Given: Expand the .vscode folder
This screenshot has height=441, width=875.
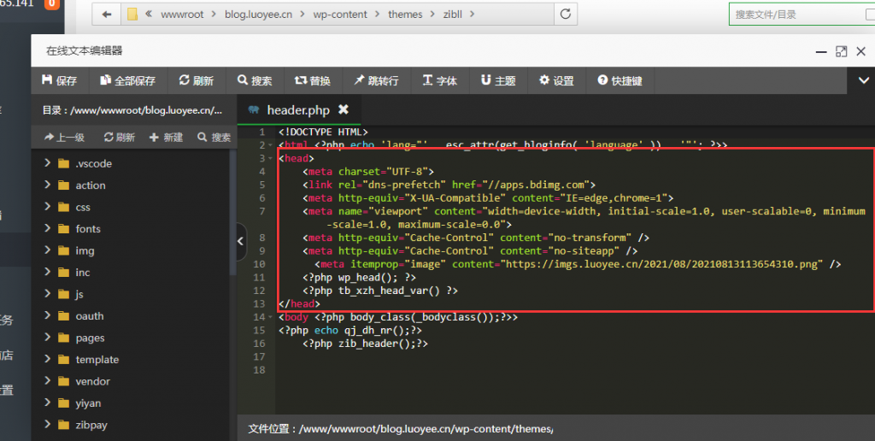Looking at the screenshot, I should point(48,163).
